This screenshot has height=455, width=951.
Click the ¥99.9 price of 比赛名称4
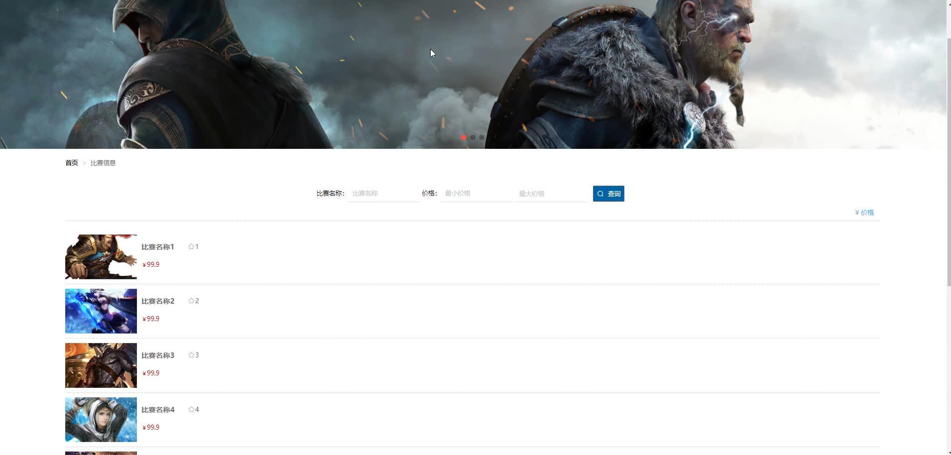(151, 428)
